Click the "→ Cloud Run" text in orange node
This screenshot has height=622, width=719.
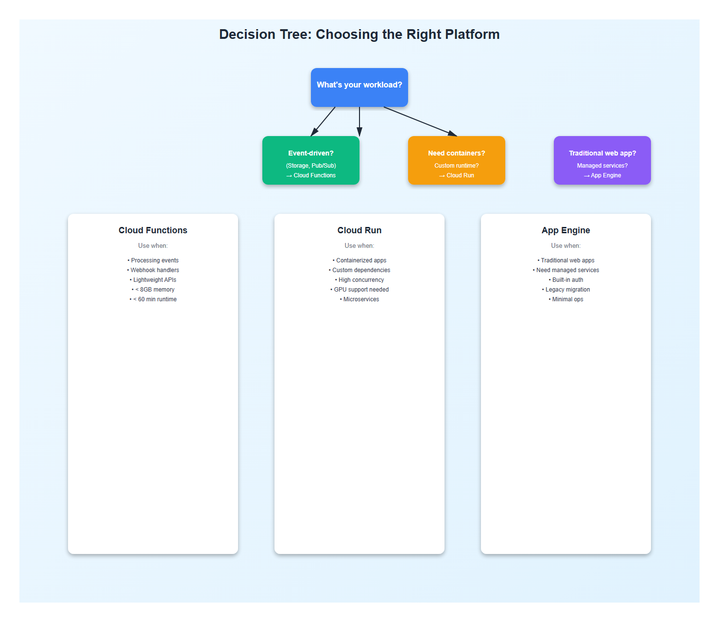[457, 175]
